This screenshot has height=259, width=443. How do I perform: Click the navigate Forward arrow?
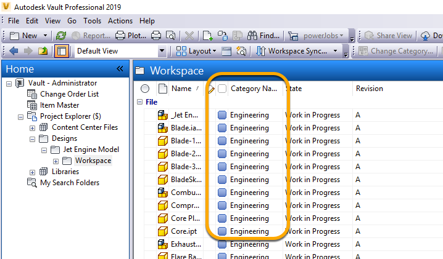coord(28,51)
